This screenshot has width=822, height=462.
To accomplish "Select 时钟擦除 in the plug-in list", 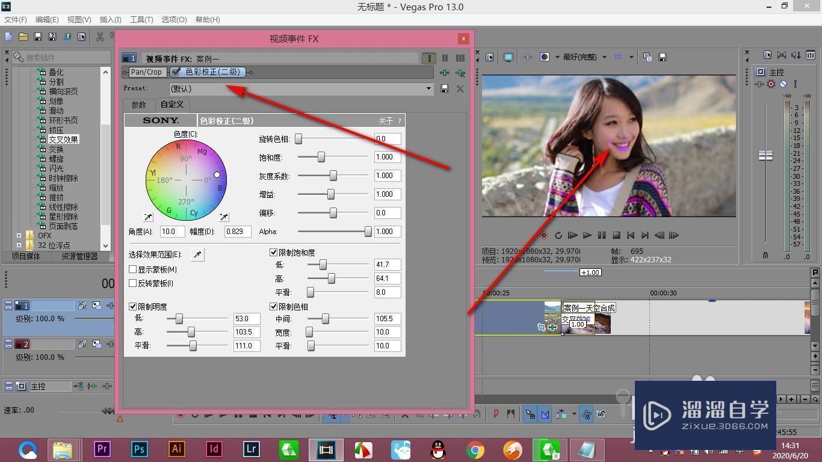I will click(x=64, y=178).
